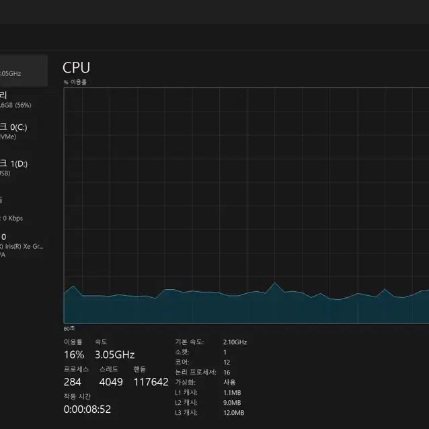Click the virtualization status '사용'
Screen dimensions: 429x429
[229, 382]
